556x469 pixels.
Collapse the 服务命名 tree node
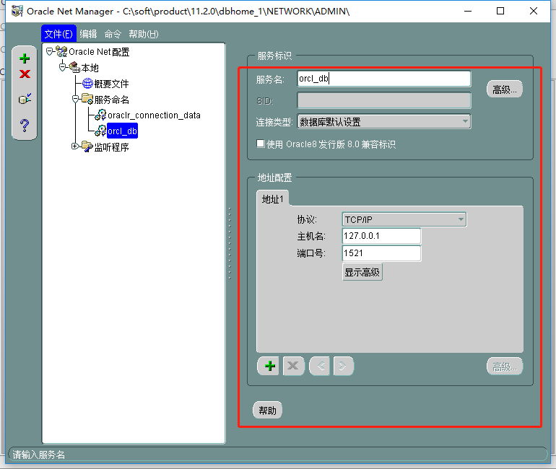click(76, 99)
